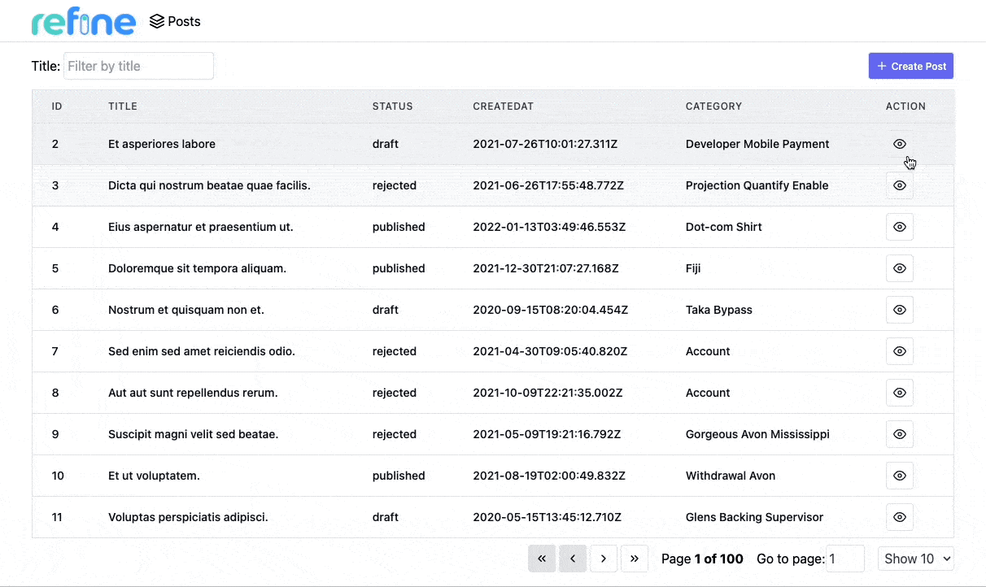View the Glens Backing Supervisor post
The image size is (986, 587).
(x=899, y=517)
